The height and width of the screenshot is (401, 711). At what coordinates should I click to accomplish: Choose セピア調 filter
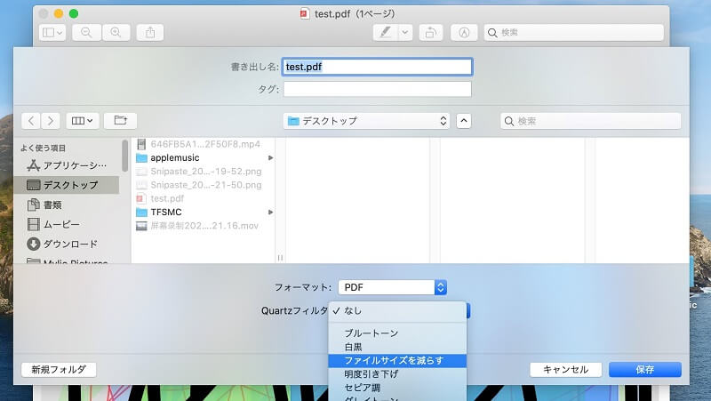tap(397, 388)
